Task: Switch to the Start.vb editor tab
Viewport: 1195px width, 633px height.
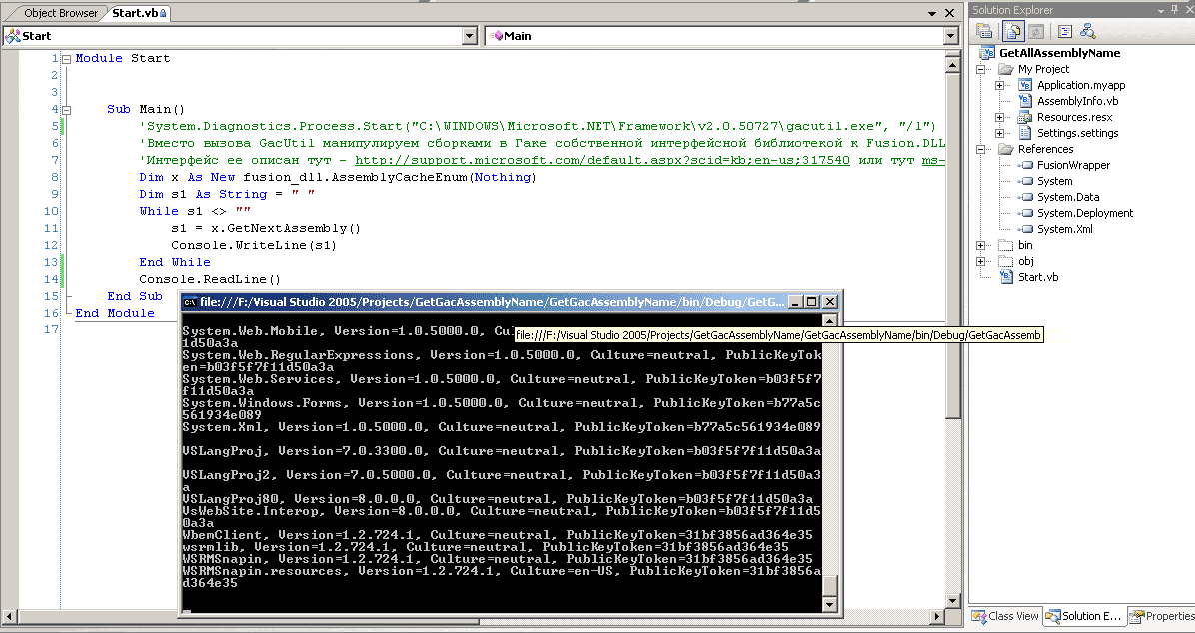Action: pyautogui.click(x=138, y=13)
